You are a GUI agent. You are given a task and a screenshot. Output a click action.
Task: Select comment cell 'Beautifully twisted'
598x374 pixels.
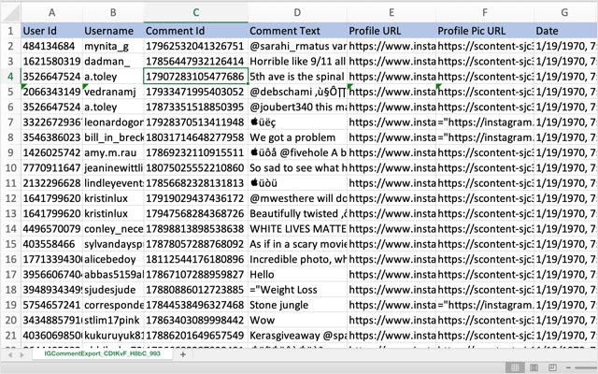coord(297,214)
